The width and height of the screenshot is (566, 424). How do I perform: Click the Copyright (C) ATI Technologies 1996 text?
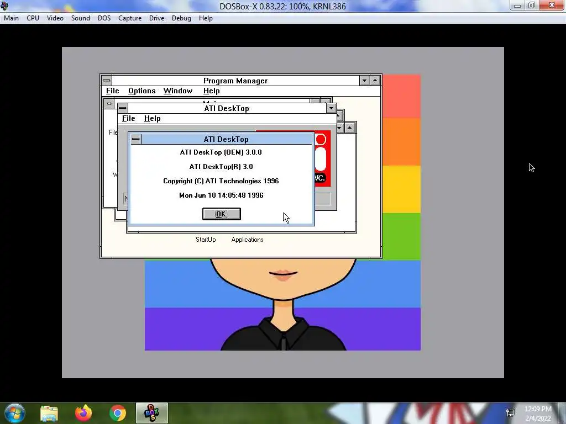point(221,181)
